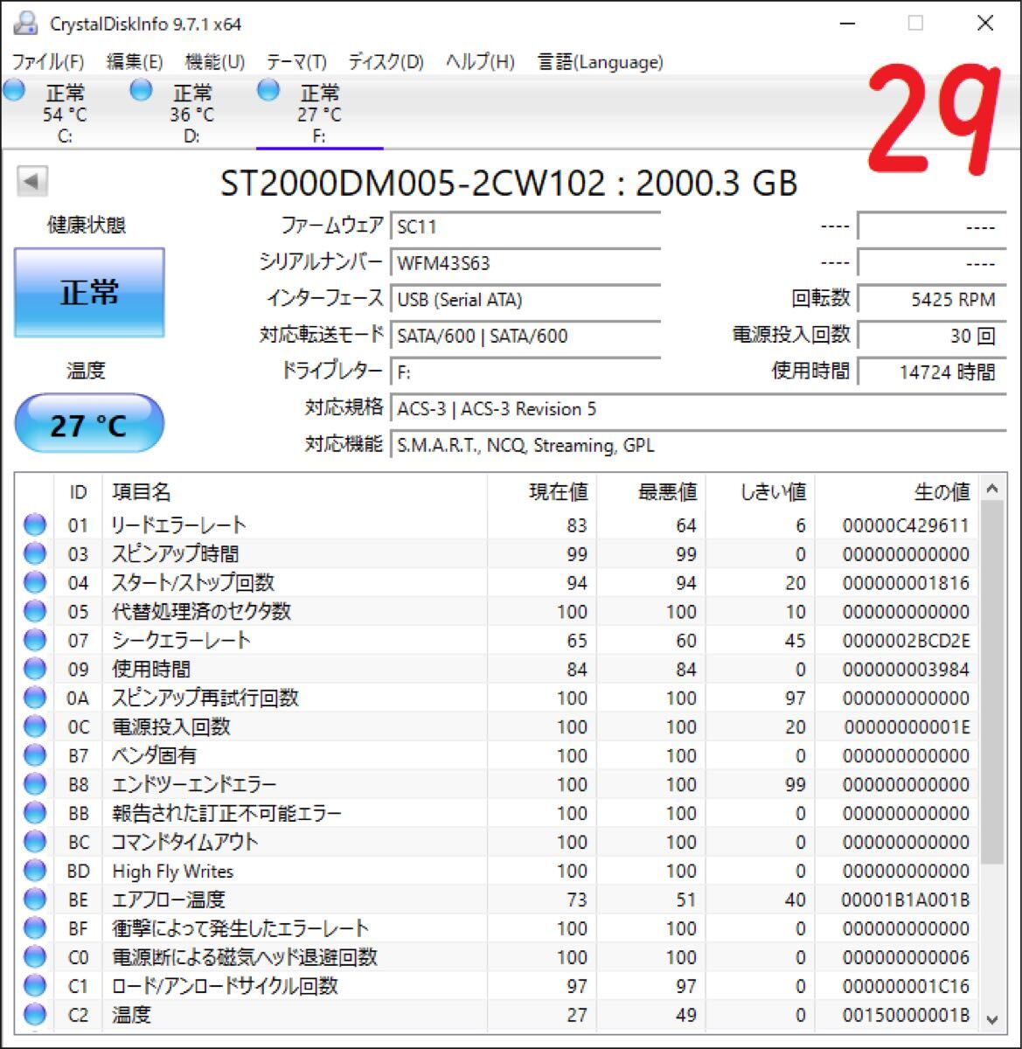This screenshot has width=1022, height=1049.
Task: Click the status icon for コマンドタイムアウト
Action: coord(35,842)
